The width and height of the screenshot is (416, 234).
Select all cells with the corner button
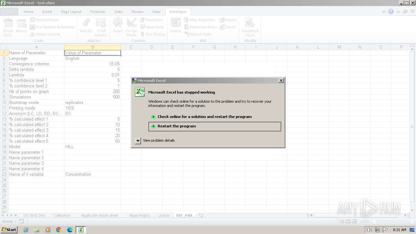(x=4, y=47)
